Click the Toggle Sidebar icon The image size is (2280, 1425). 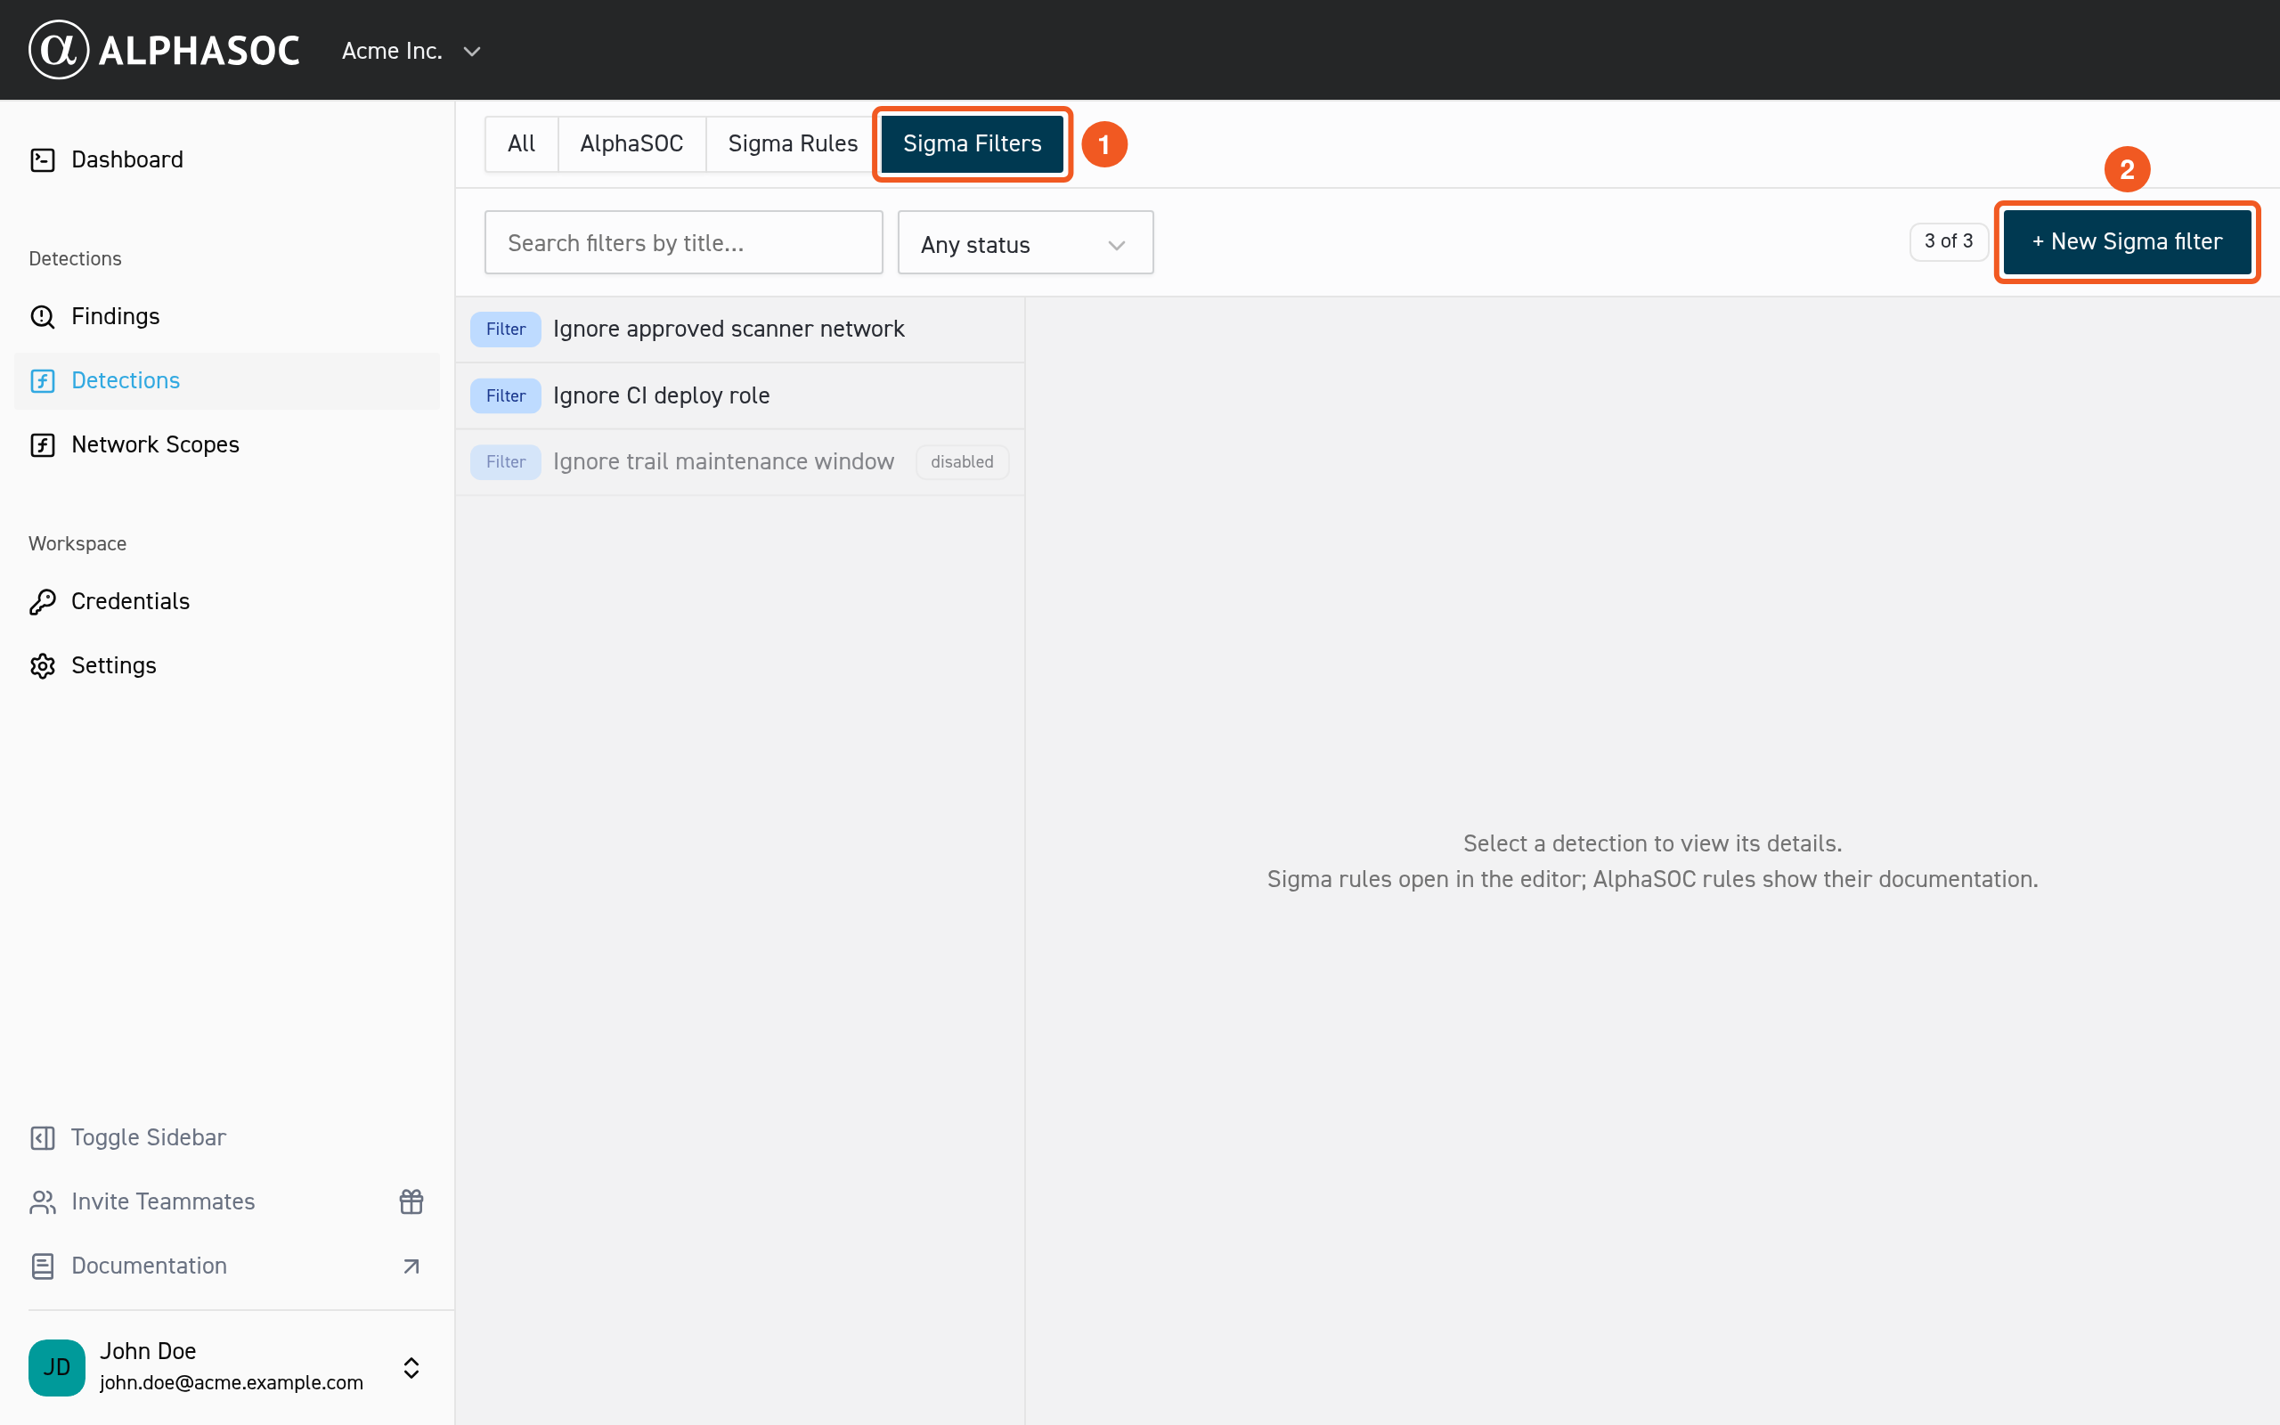coord(43,1137)
